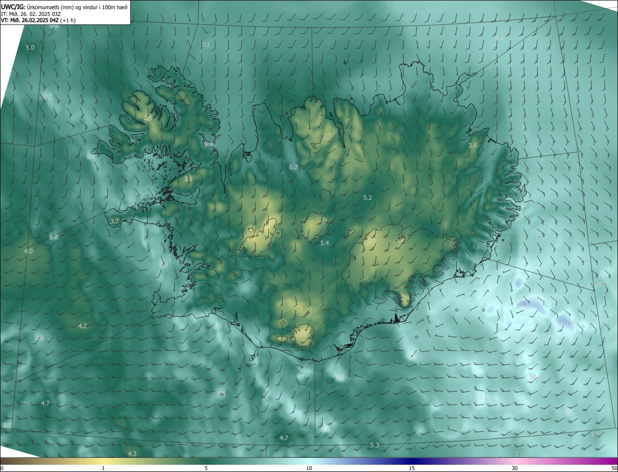Click the map title 'Úrkomumætti (mm) og vindur'
Screen dimensions: 618x472
[63, 6]
